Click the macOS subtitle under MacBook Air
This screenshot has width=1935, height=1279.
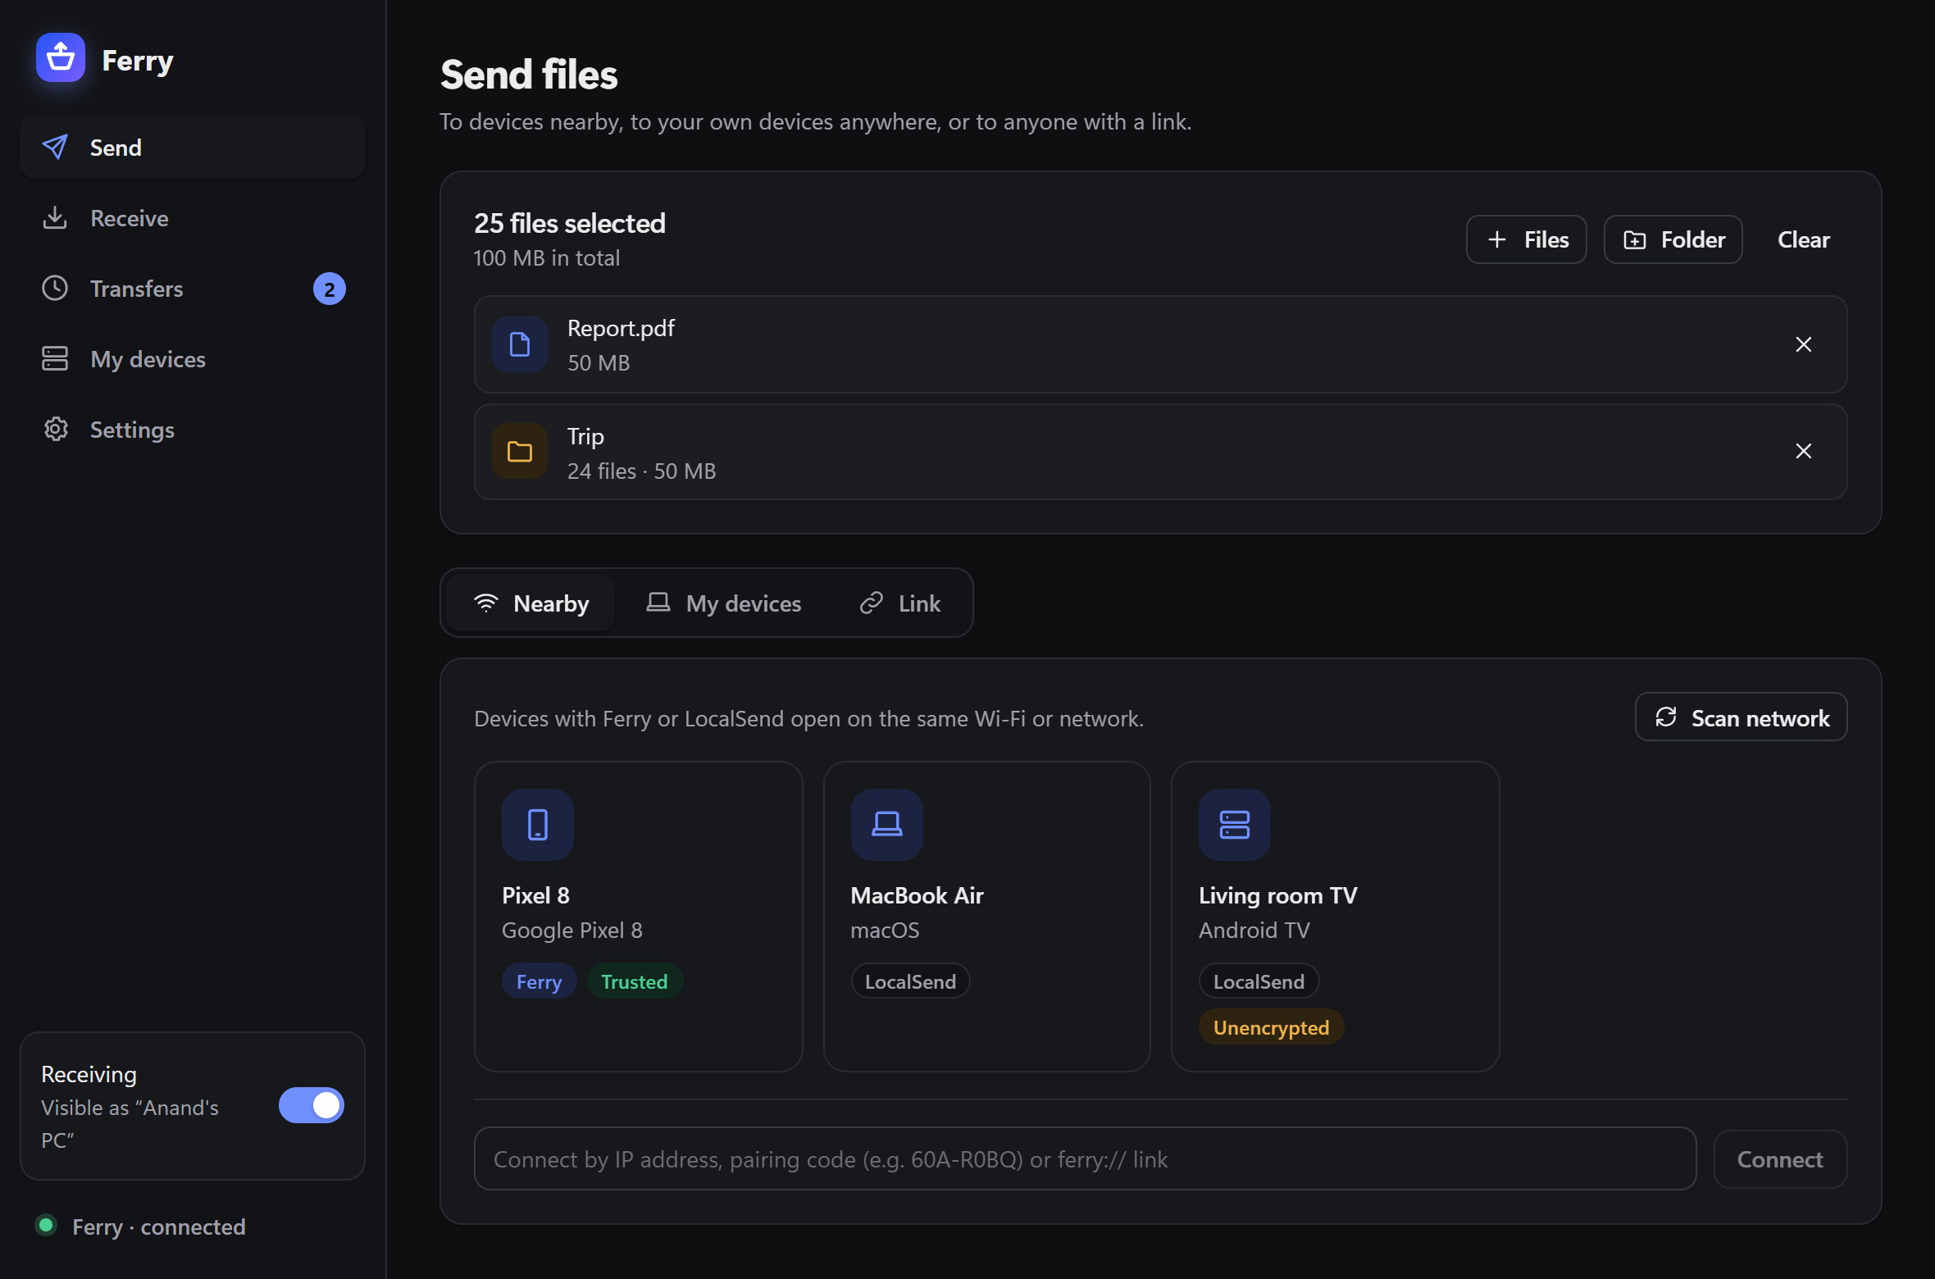click(x=885, y=931)
